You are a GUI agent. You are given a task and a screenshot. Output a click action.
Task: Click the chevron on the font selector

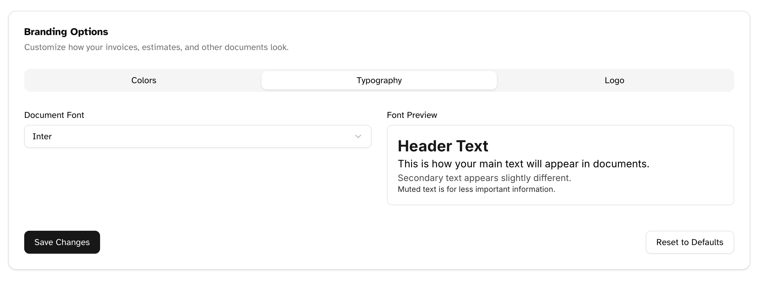point(358,136)
